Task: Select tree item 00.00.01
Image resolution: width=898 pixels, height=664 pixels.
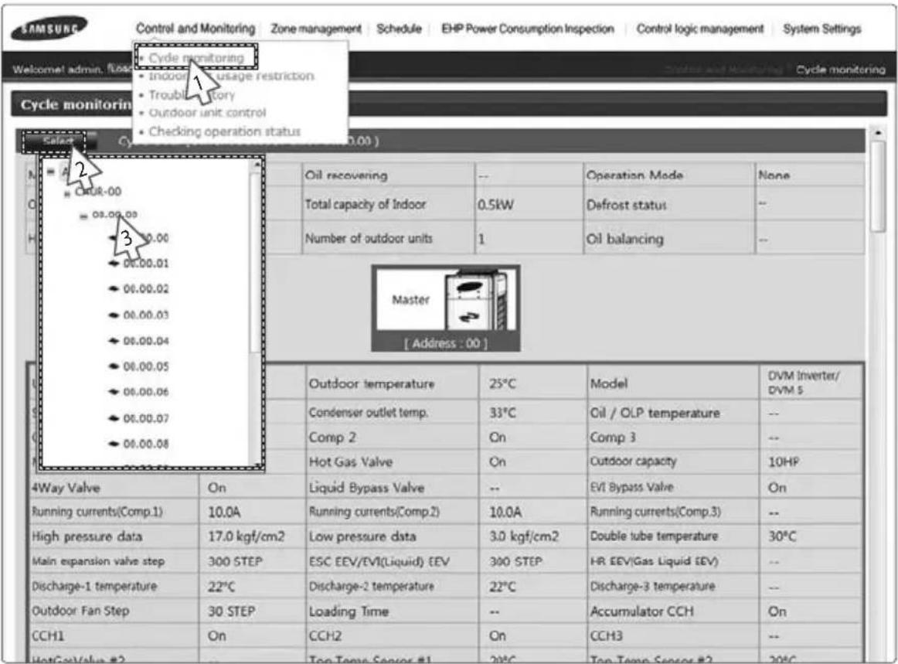Action: coord(146,264)
